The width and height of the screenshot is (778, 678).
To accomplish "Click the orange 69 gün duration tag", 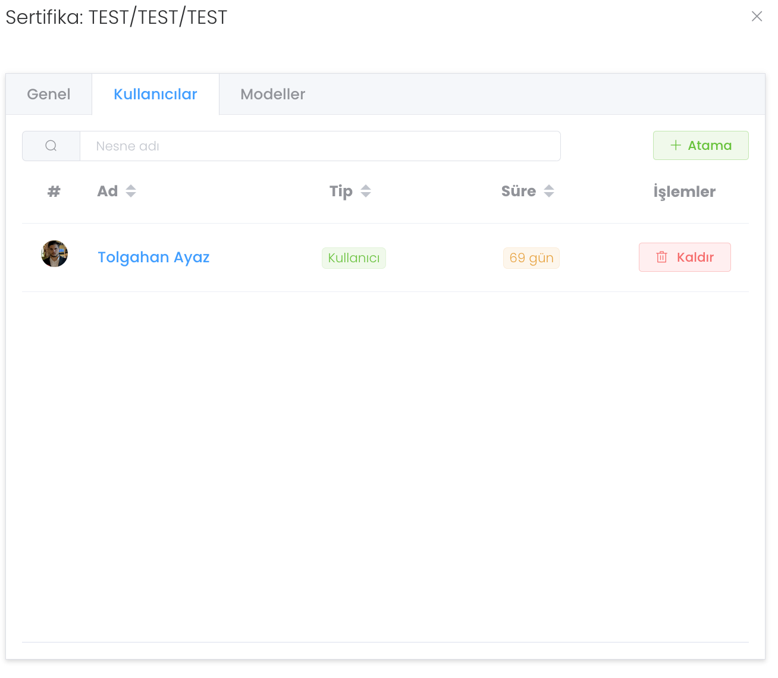I will pyautogui.click(x=531, y=258).
